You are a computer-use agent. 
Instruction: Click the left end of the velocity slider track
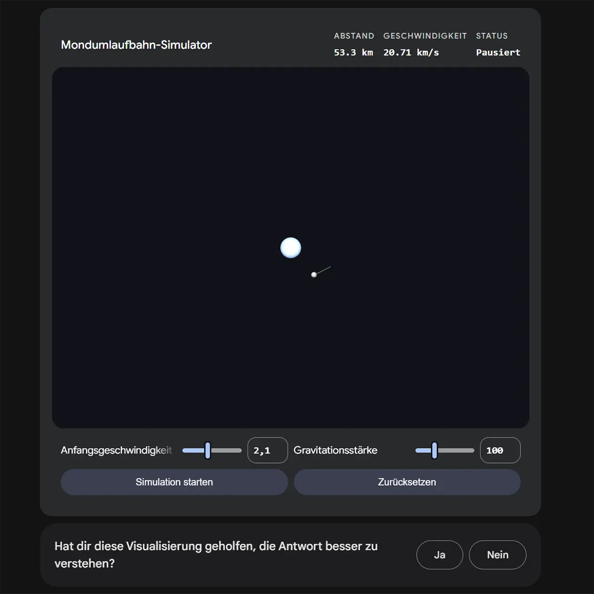click(x=186, y=450)
